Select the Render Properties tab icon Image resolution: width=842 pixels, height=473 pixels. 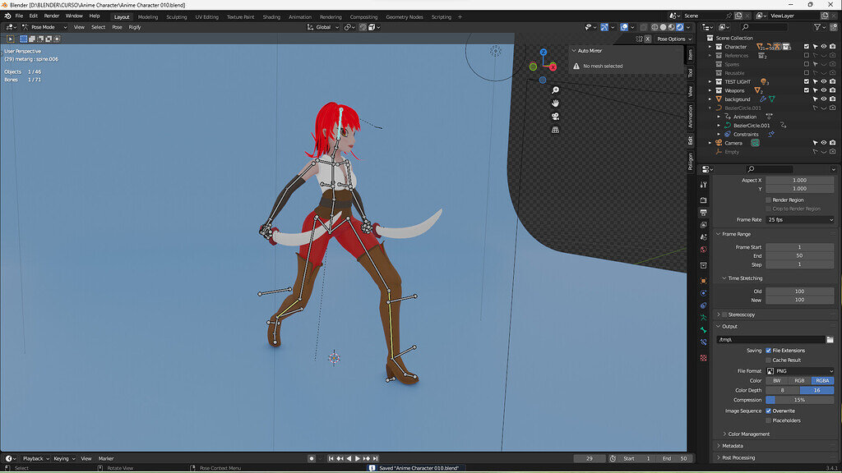click(705, 199)
